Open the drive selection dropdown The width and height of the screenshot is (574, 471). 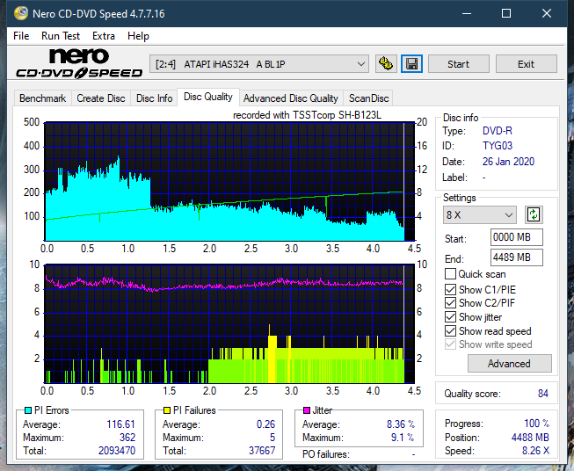click(259, 64)
